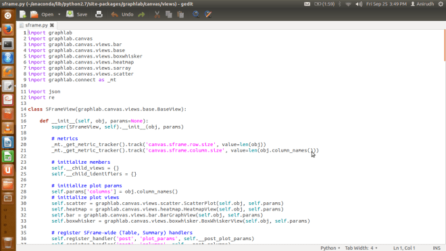The image size is (446, 251).
Task: Click 'import graphlab.canvas.views.heatmap' line
Action: click(81, 62)
